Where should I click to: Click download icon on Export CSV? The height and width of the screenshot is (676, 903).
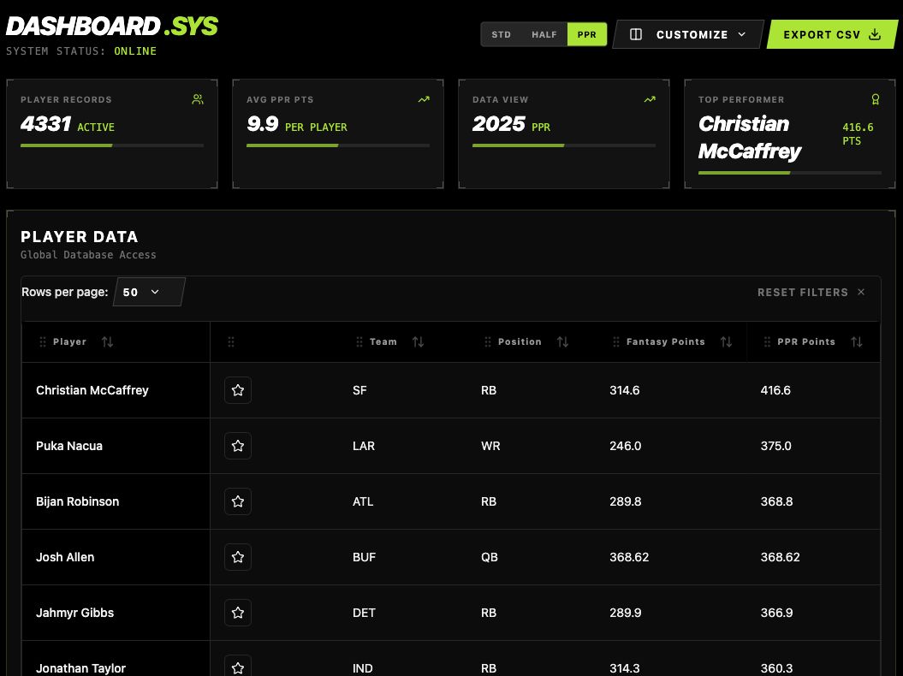[875, 34]
